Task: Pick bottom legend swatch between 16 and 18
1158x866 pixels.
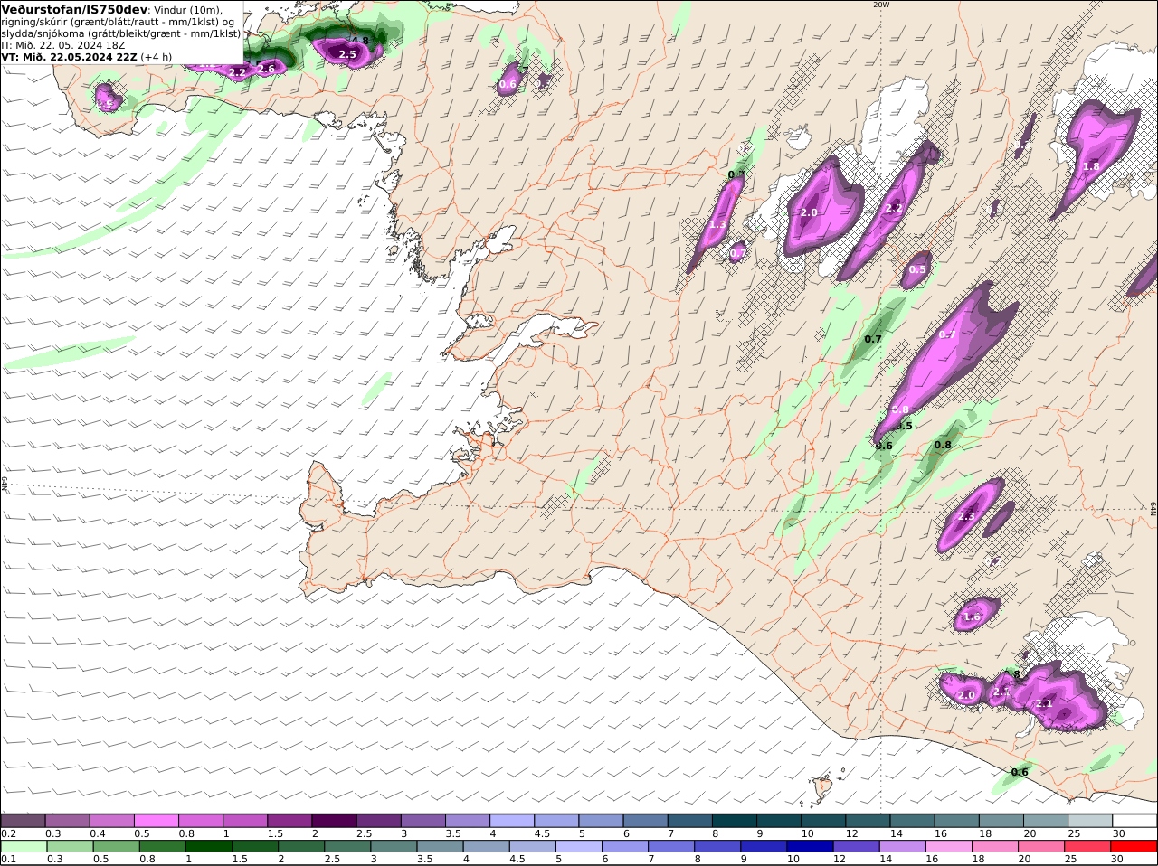Action: tap(949, 846)
